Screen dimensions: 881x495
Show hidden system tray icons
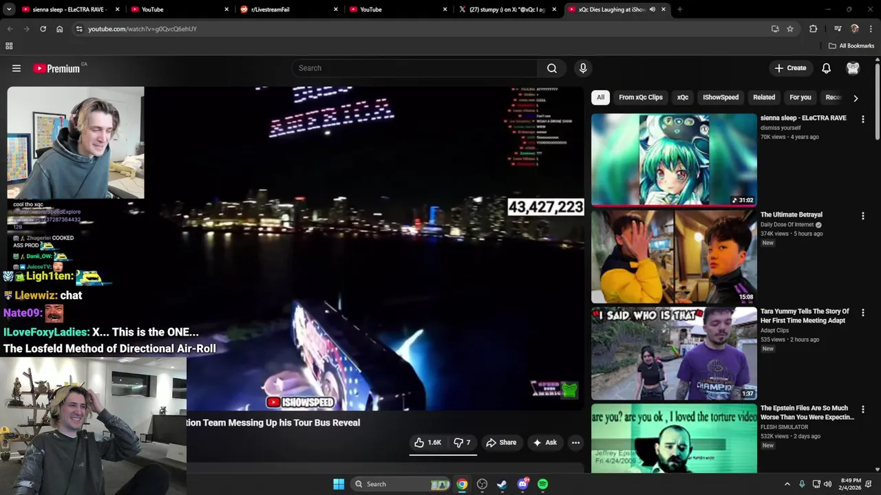[x=787, y=484]
